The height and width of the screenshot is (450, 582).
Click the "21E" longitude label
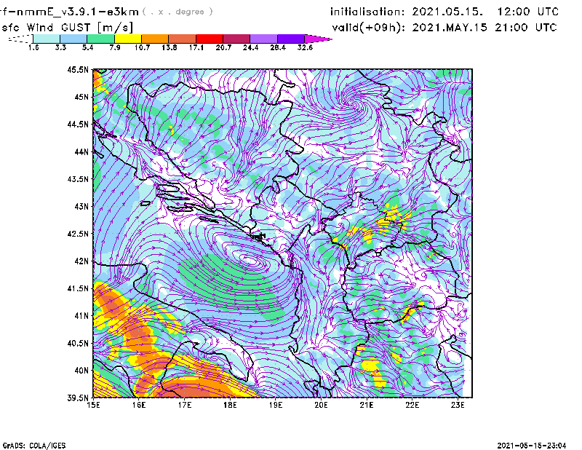(367, 405)
